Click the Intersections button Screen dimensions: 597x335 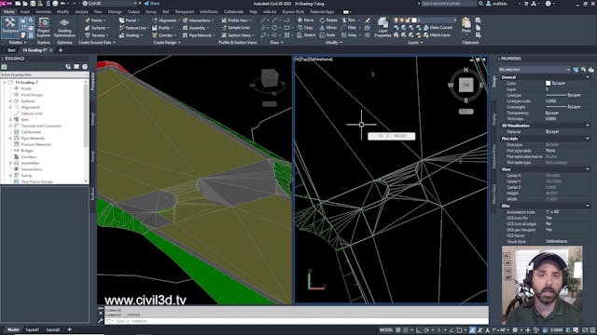(198, 20)
